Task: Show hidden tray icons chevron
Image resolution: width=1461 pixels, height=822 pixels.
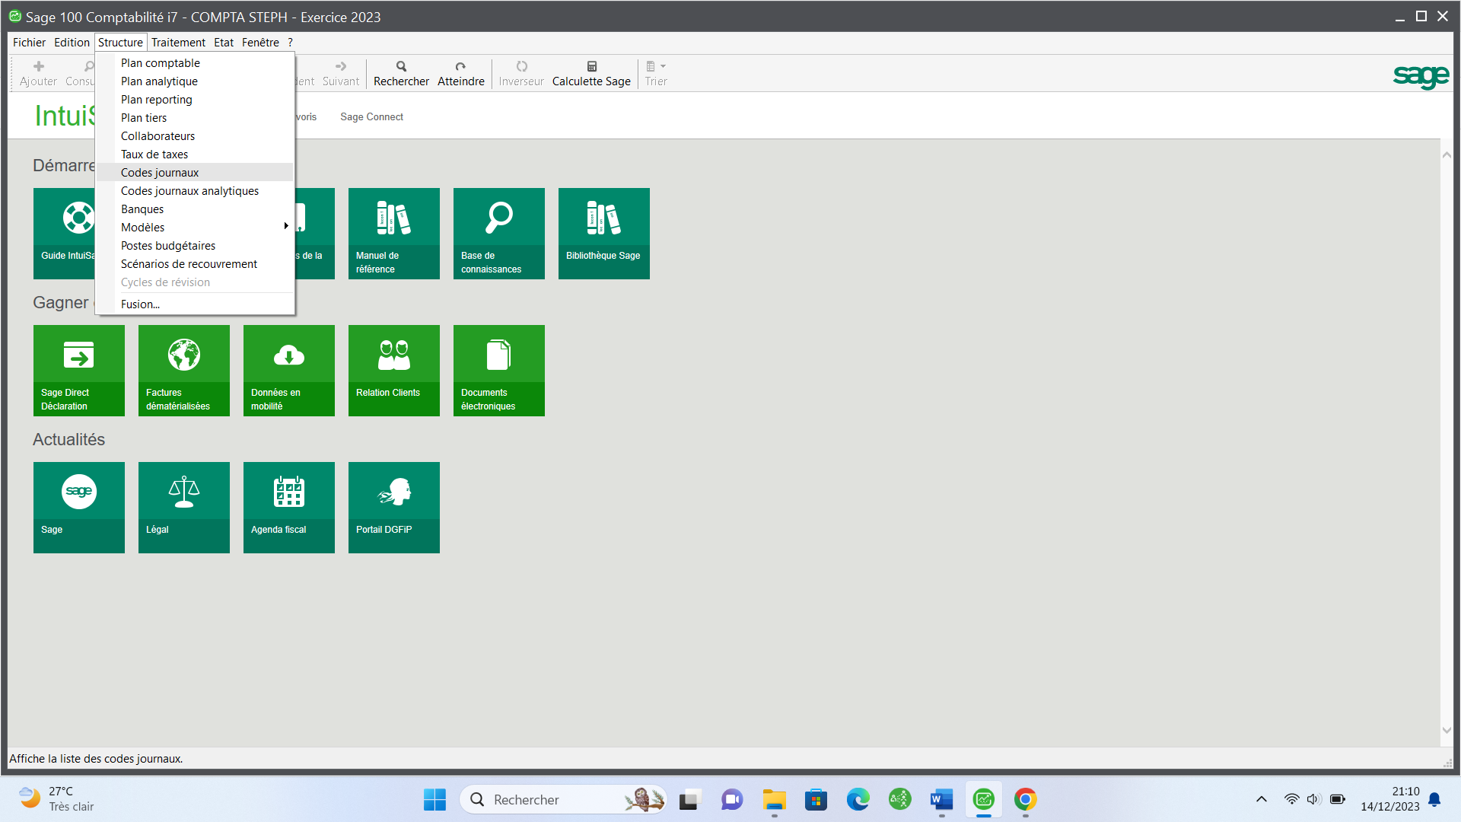Action: (1261, 799)
